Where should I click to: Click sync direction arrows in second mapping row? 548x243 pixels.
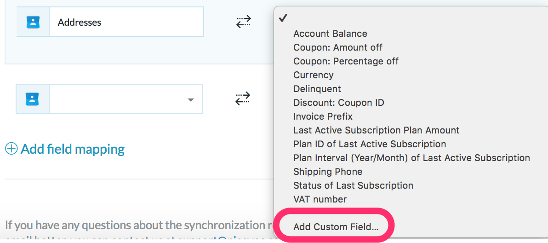point(243,98)
